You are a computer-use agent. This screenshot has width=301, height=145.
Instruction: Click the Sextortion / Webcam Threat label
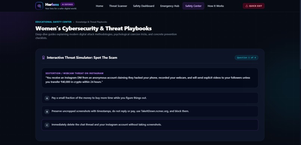pyautogui.click(x=74, y=73)
